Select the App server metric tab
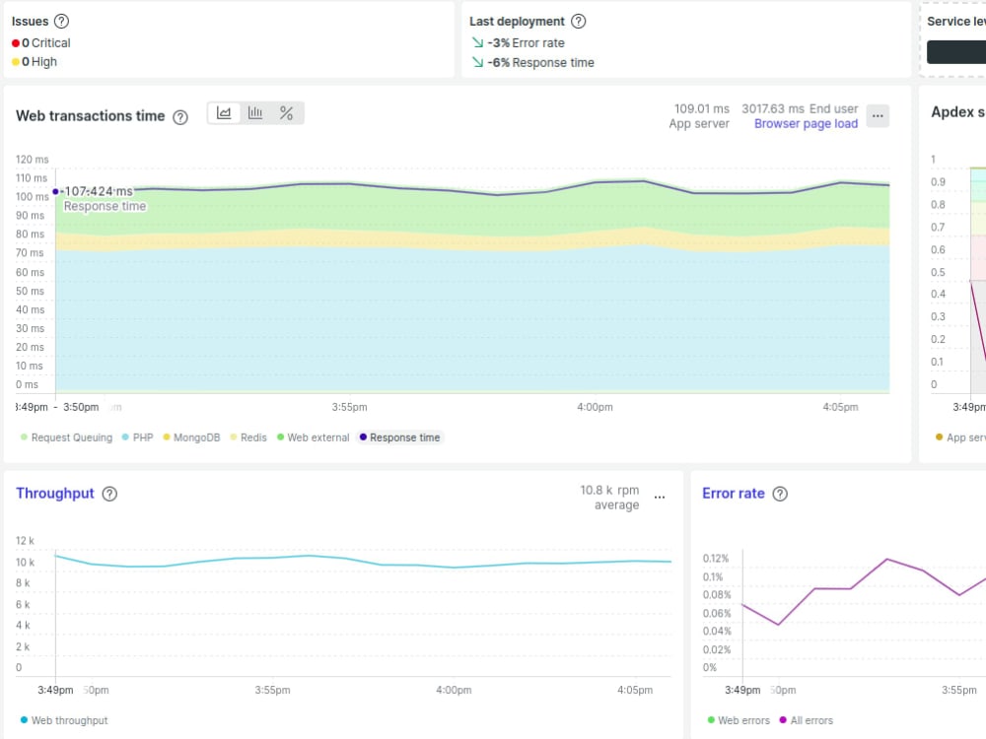Image resolution: width=986 pixels, height=739 pixels. click(699, 115)
